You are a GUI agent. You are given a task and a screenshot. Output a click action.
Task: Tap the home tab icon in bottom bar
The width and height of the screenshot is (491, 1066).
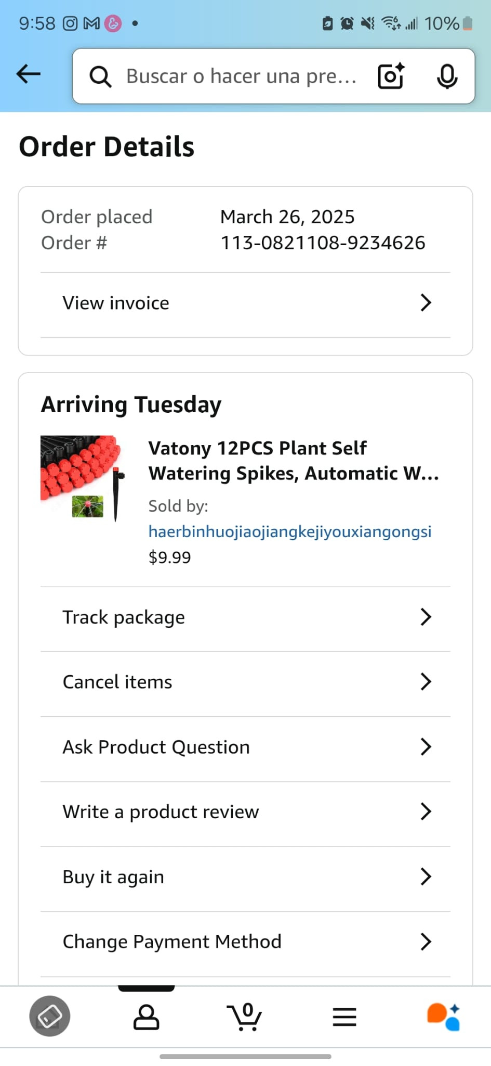50,1017
